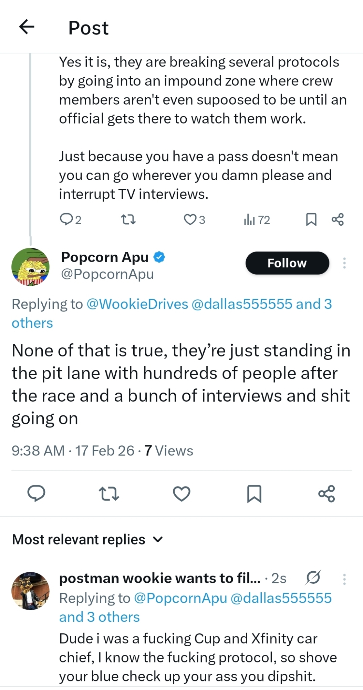Open the @PopcornApu mention in the reply
The image size is (363, 690).
[x=180, y=598]
